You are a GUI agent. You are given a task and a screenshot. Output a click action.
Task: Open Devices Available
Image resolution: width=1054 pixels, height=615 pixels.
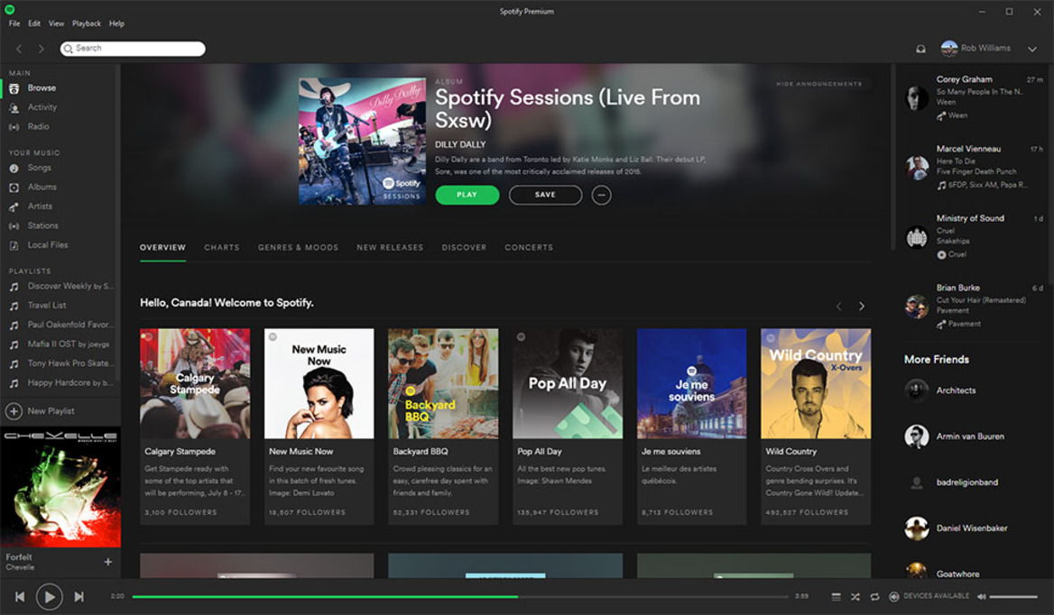929,596
